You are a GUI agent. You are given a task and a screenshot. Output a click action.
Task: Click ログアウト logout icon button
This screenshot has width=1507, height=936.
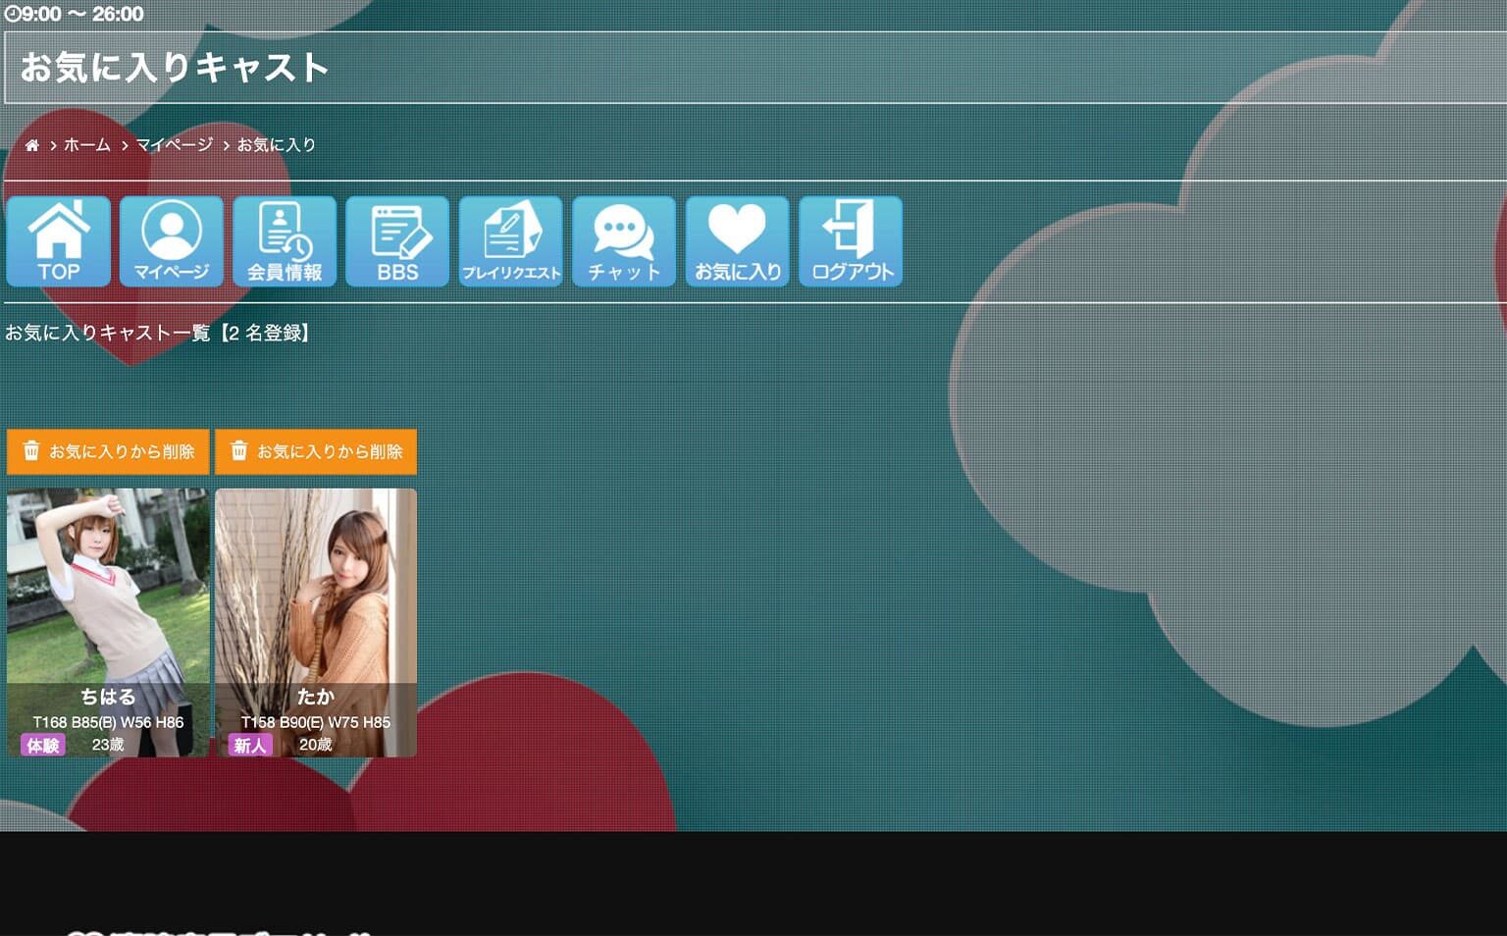(851, 241)
